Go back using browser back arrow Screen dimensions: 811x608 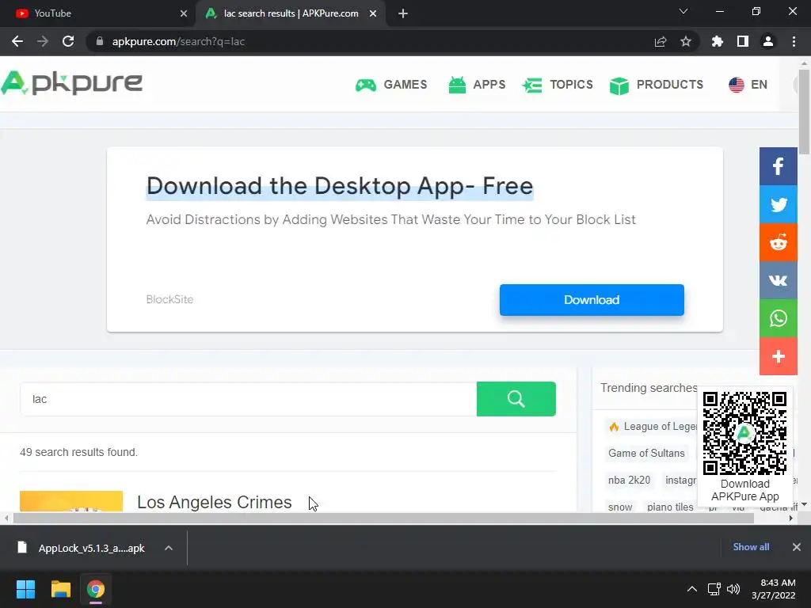17,41
